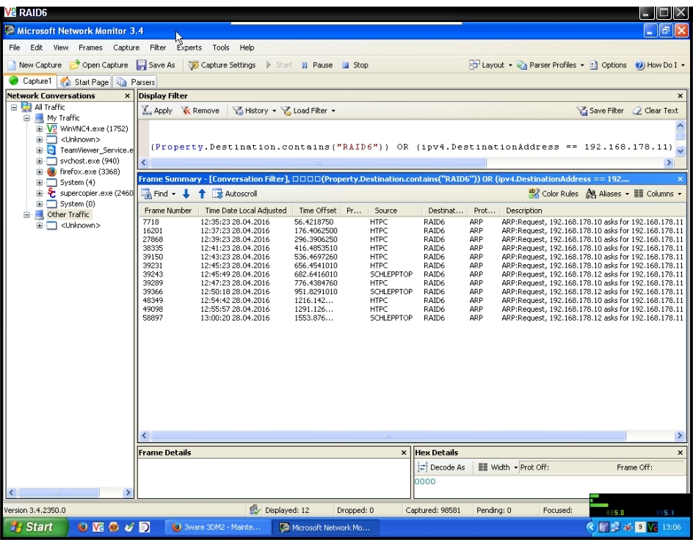Collapse the My Traffic tree node
693x540 pixels.
coord(27,118)
